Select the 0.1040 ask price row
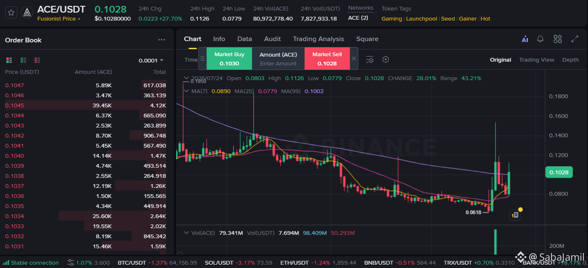This screenshot has width=588, height=268. [86, 156]
